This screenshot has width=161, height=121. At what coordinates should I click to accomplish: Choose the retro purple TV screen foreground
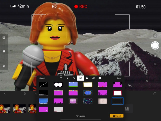click(73, 101)
